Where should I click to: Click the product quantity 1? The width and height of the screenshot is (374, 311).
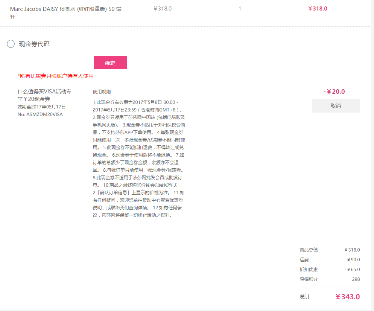point(240,9)
